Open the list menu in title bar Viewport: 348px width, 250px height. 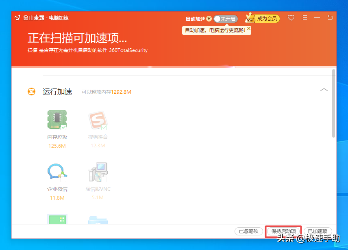click(304, 18)
